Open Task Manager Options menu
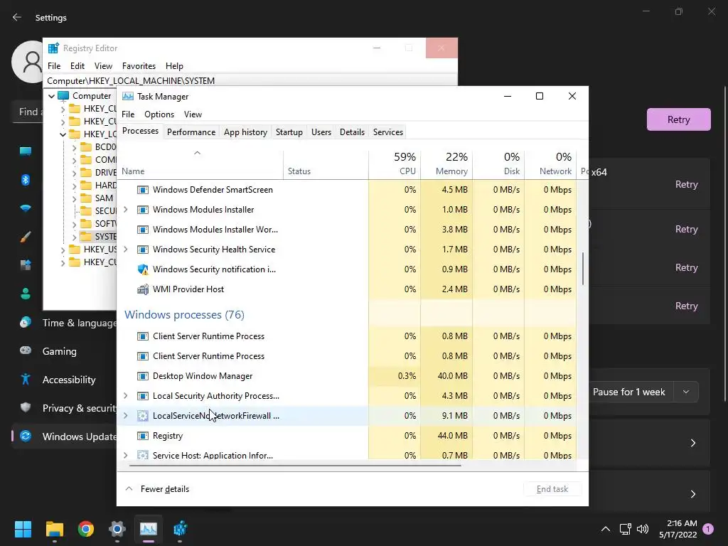Image resolution: width=728 pixels, height=546 pixels. coord(159,114)
